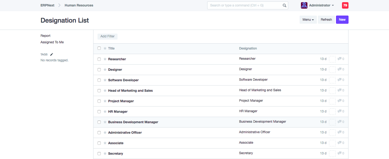Screen dimensions: 389x159
Task: Open the Report sidebar item
Action: click(x=45, y=36)
